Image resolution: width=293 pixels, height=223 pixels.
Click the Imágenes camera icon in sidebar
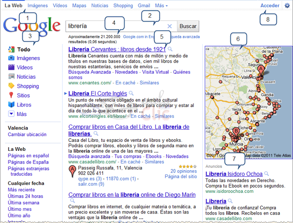pyautogui.click(x=11, y=58)
